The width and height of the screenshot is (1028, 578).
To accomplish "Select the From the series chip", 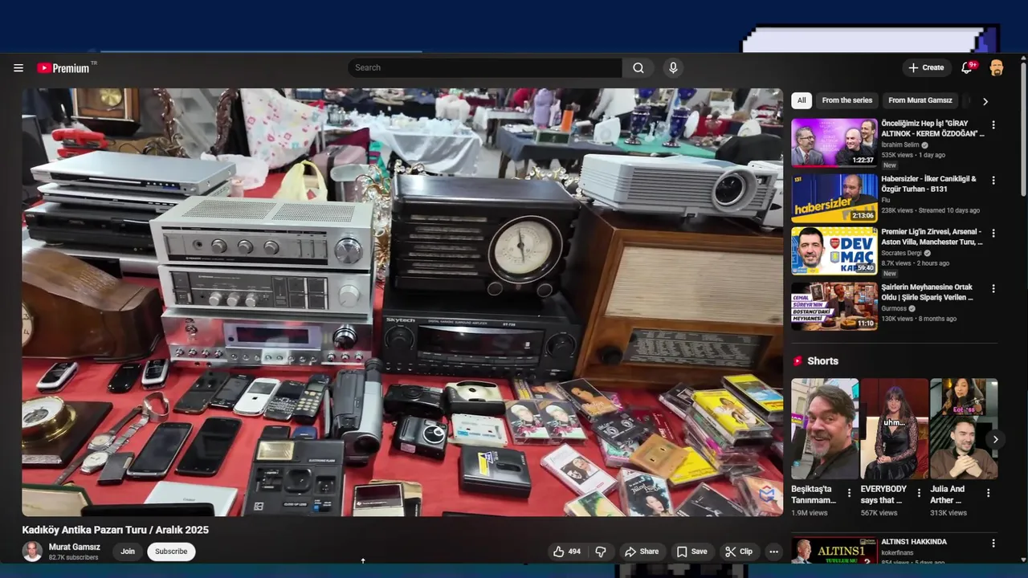I will coord(846,100).
